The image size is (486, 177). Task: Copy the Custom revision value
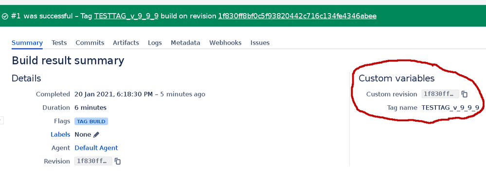coord(464,94)
